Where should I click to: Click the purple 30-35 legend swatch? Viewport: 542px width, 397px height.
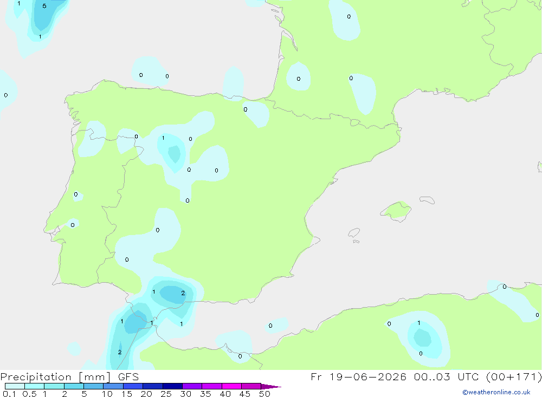tap(192, 386)
